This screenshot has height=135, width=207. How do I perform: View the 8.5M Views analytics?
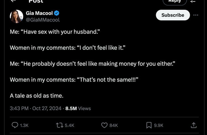[78, 108]
